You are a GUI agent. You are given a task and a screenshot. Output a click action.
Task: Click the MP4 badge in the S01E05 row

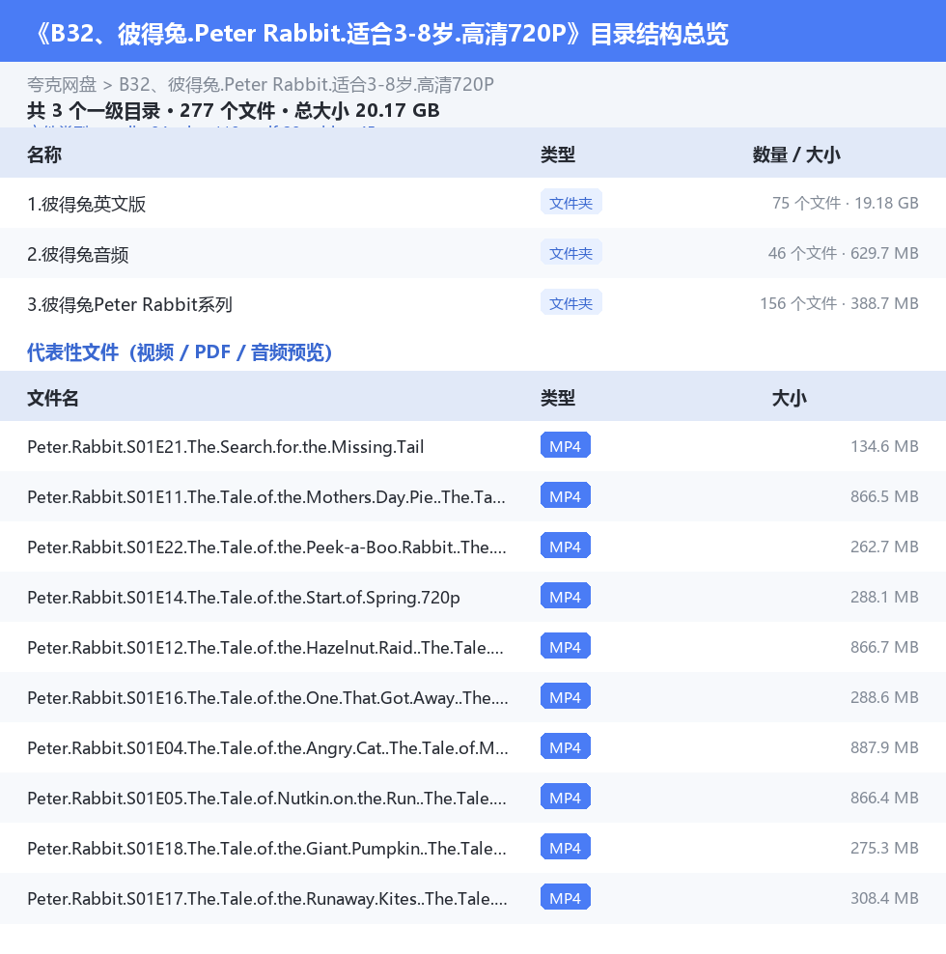tap(565, 797)
